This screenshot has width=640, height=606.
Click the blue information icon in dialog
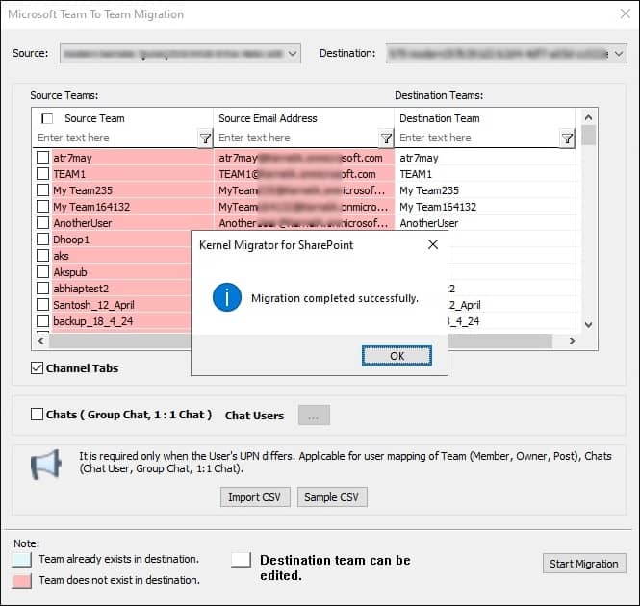point(226,298)
